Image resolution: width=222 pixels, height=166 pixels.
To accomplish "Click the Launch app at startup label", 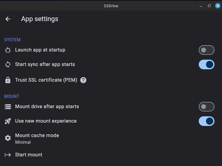I will (40, 50).
